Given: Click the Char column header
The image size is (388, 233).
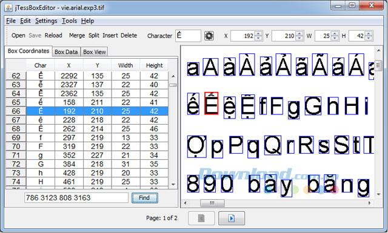Looking at the screenshot, I should point(41,65).
